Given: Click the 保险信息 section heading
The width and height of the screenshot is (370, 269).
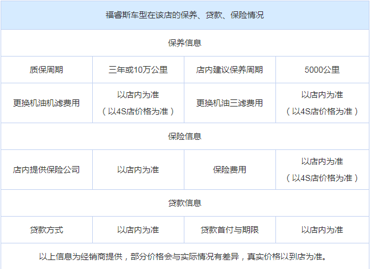Looking at the screenshot, I should 184,136.
